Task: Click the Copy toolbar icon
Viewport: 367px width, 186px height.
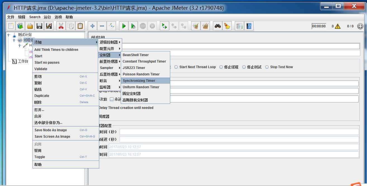Action: click(70, 26)
